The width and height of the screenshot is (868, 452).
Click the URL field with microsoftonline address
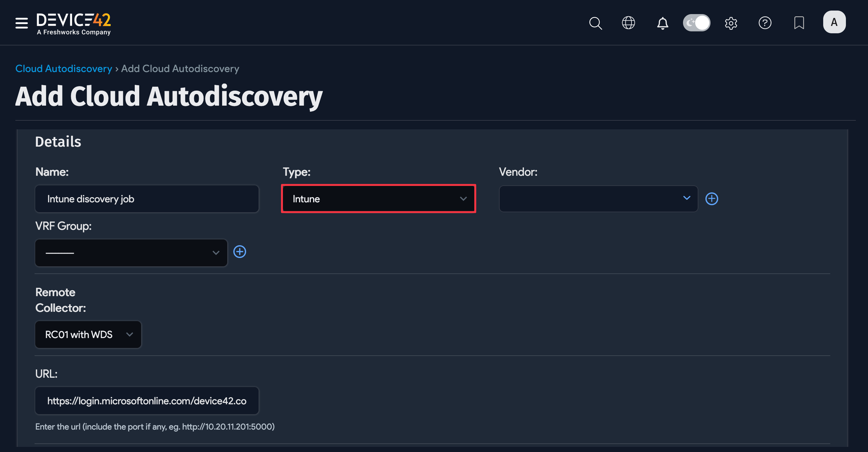[x=147, y=400]
